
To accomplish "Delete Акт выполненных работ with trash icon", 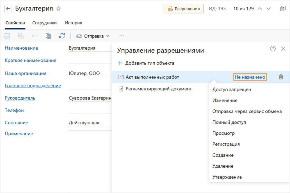I will 281,77.
